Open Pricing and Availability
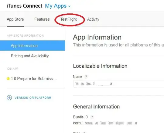The image size is (164, 133). pyautogui.click(x=30, y=56)
